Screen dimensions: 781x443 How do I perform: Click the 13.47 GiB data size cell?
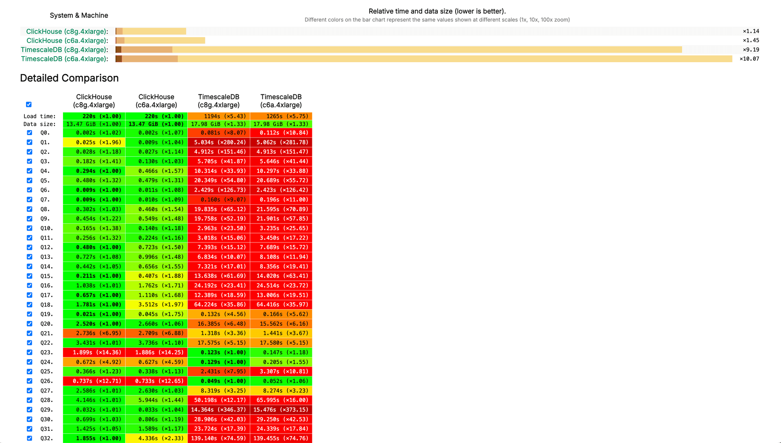(94, 124)
